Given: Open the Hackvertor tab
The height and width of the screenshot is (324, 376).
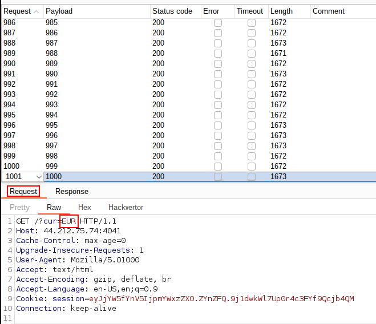Looking at the screenshot, I should [x=126, y=207].
